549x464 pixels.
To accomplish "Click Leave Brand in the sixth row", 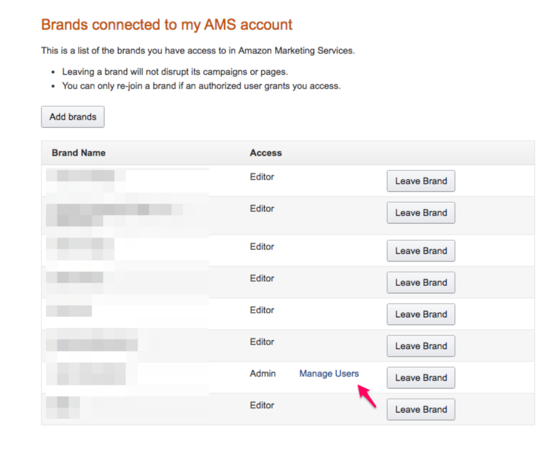I will pos(421,346).
